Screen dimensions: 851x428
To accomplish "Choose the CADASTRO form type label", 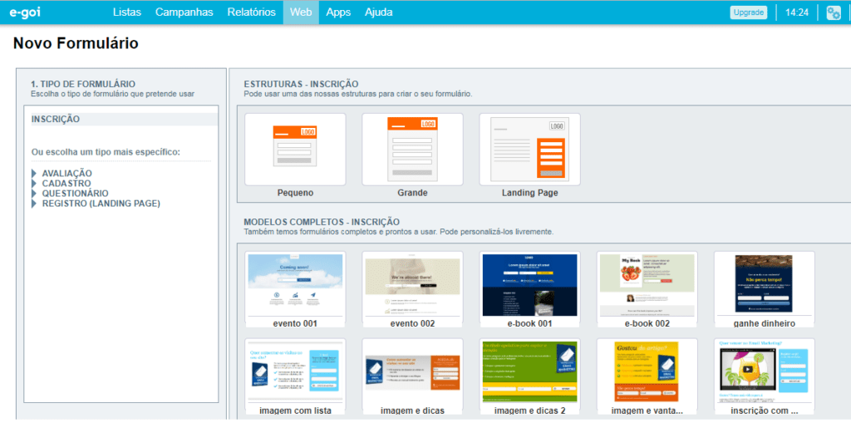I will 66,184.
